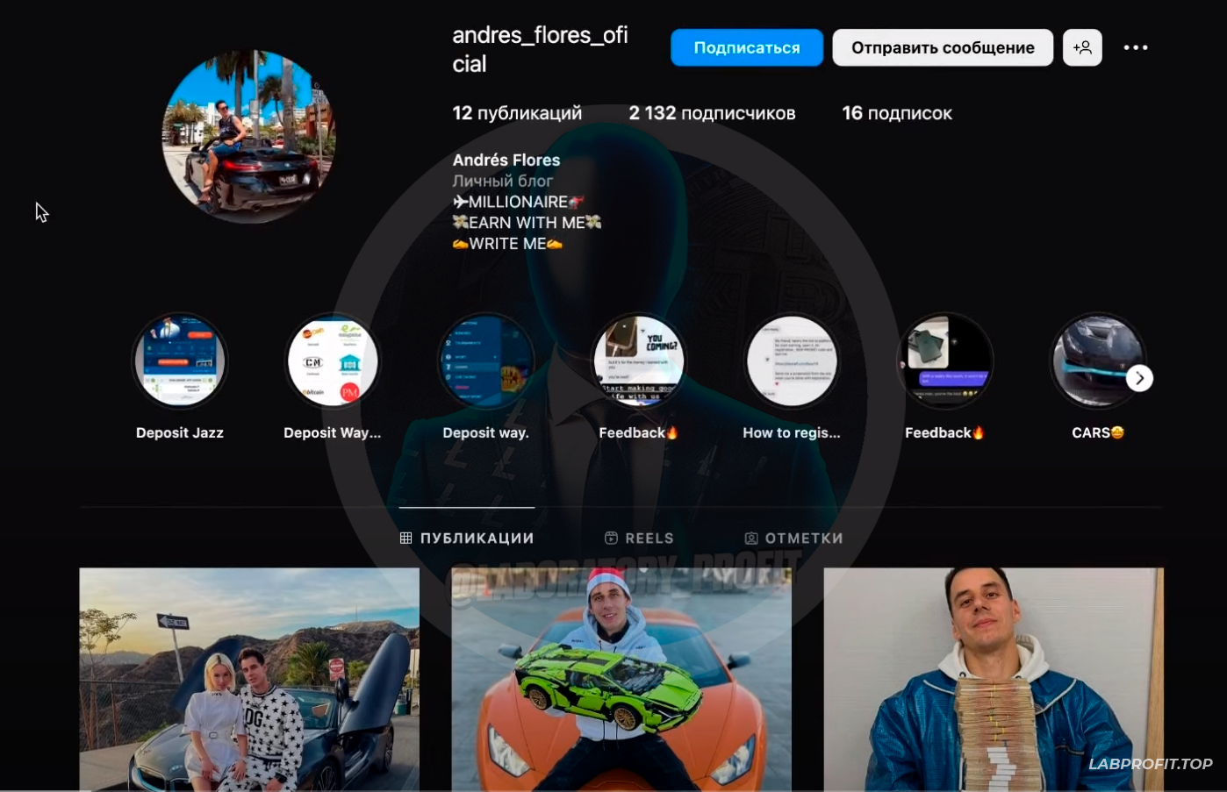The width and height of the screenshot is (1227, 792).
Task: Open the couple with car post thumbnail
Action: pyautogui.click(x=249, y=680)
